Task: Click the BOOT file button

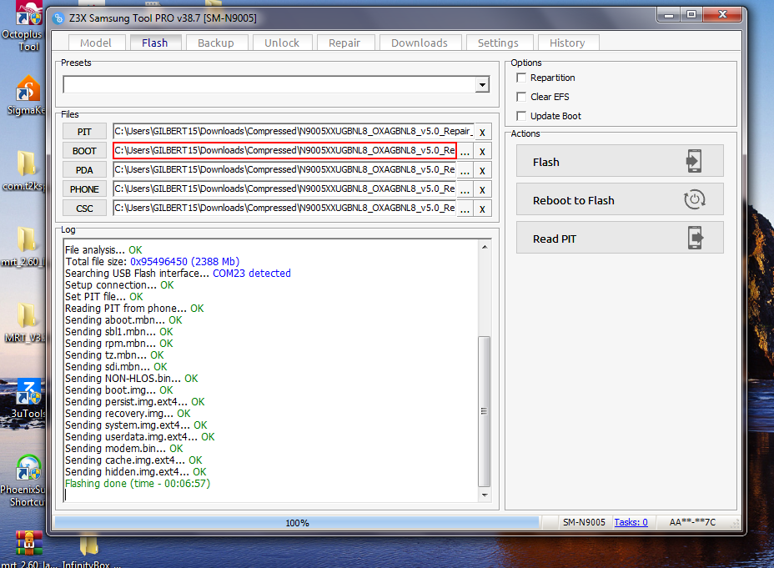Action: pyautogui.click(x=84, y=151)
